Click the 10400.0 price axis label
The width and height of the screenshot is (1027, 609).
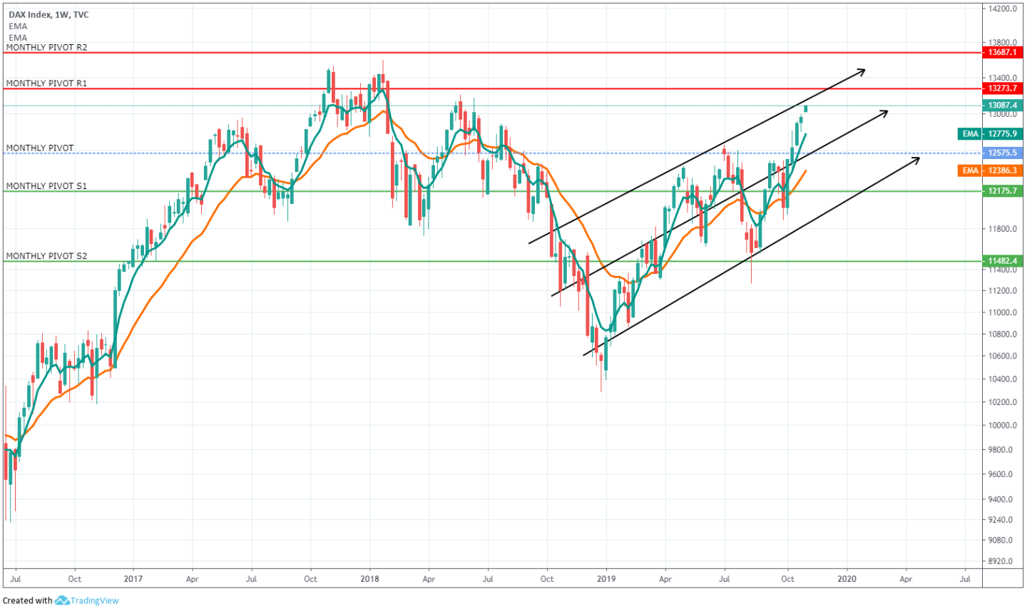pos(1003,379)
